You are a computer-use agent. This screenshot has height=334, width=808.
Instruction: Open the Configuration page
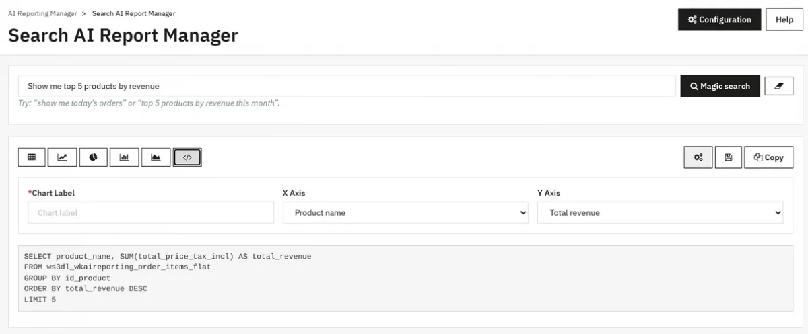(x=719, y=19)
